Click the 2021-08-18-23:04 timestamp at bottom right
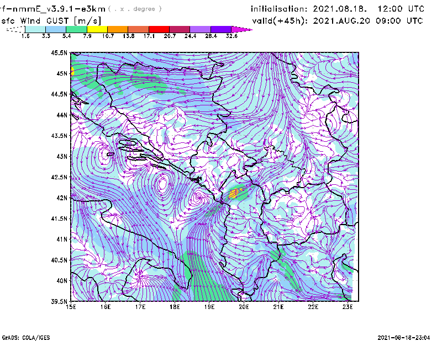 [407, 337]
